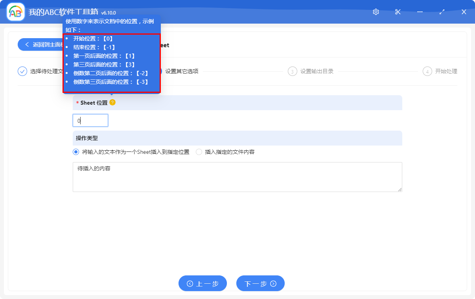Screen dimensions: 475x299
Task: Select 将输入的文本作为一个Sheet插入到指定位置 radio option
Action: [x=76, y=152]
